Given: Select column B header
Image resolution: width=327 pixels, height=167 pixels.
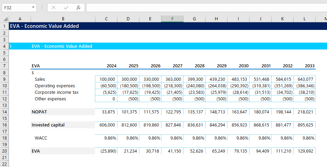Looking at the screenshot, I should coord(63,19).
